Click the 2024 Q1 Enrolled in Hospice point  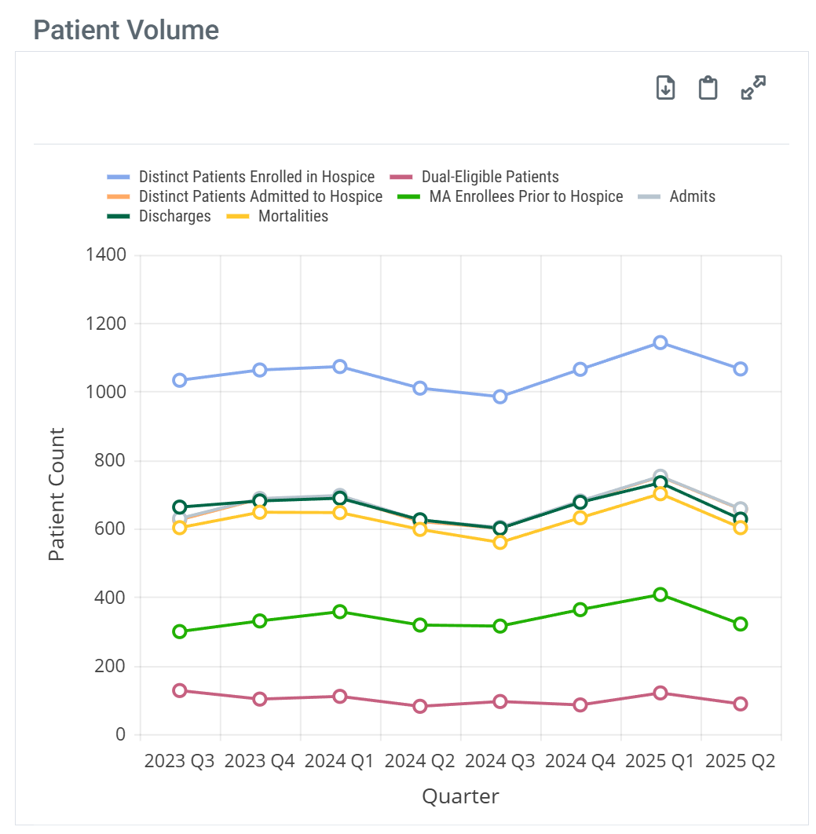(x=340, y=367)
